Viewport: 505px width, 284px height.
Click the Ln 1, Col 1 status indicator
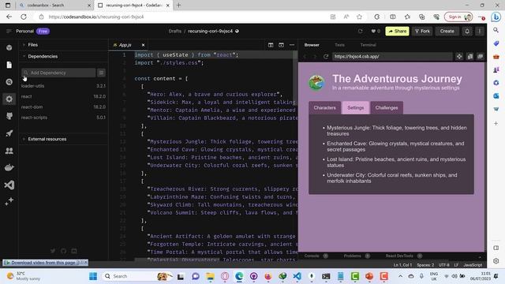[402, 265]
